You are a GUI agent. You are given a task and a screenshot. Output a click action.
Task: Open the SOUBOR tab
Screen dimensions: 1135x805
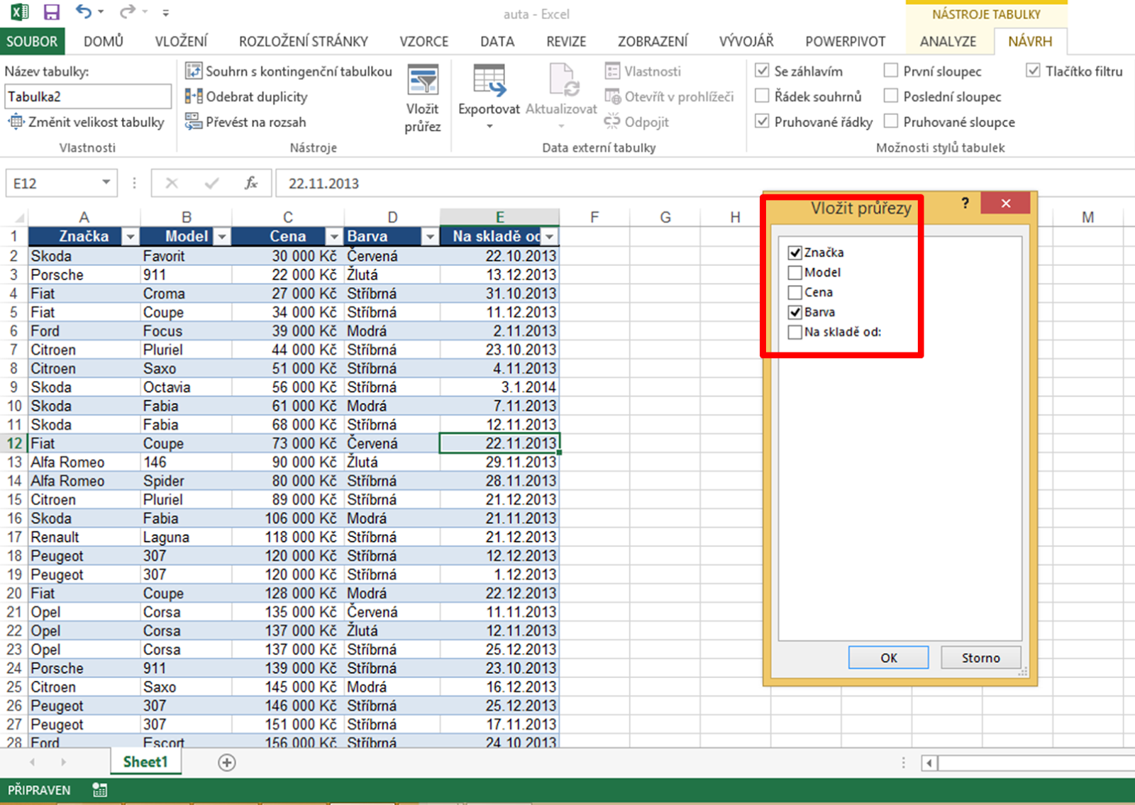click(32, 41)
